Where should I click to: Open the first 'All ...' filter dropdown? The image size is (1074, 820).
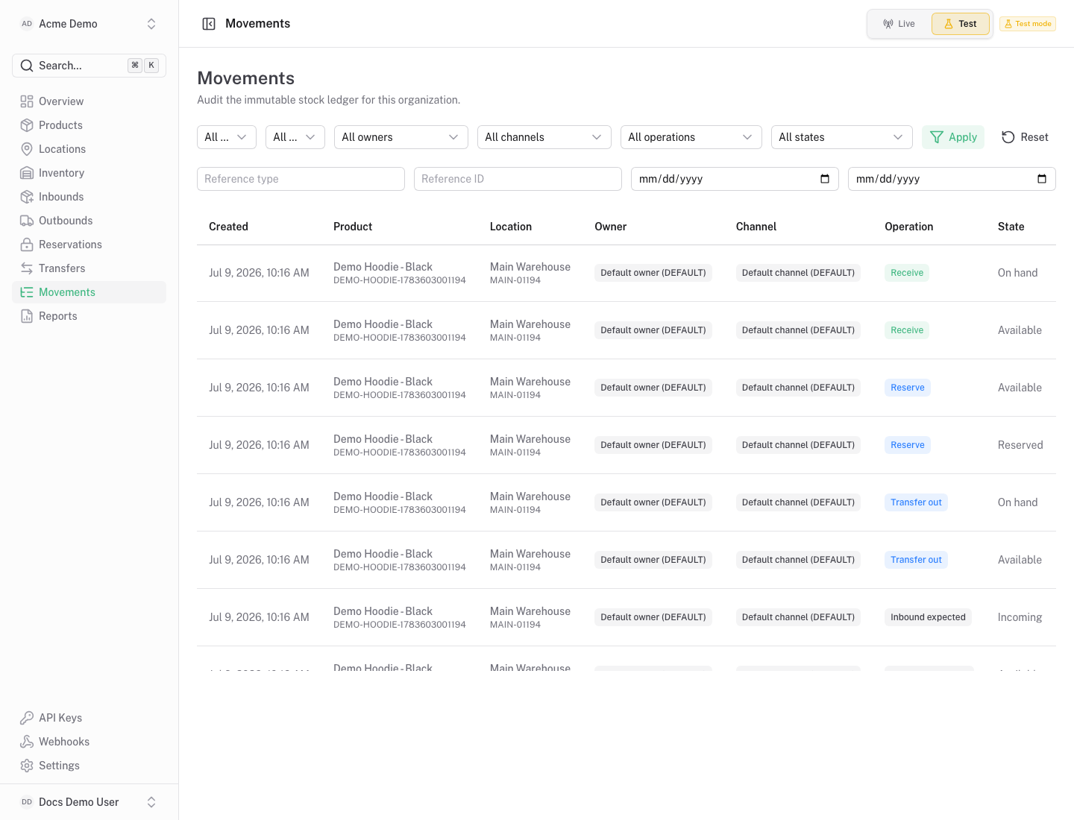click(227, 137)
